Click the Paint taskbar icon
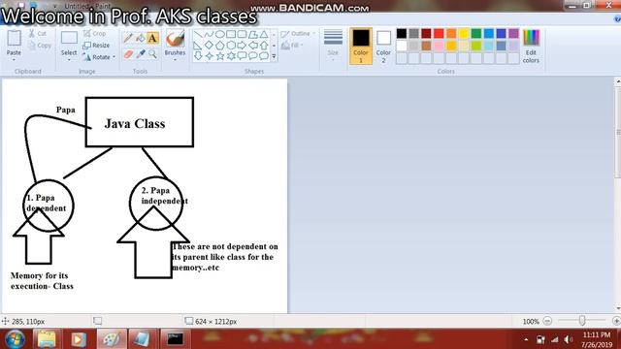The image size is (621, 349). [112, 339]
